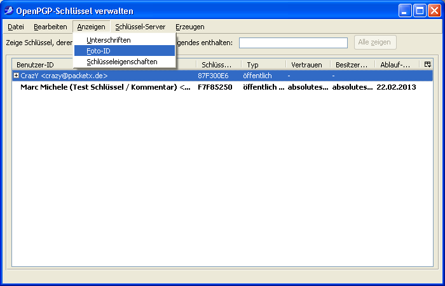Open Schlüsseleigenschaften from the menu
The height and width of the screenshot is (286, 445).
(125, 62)
